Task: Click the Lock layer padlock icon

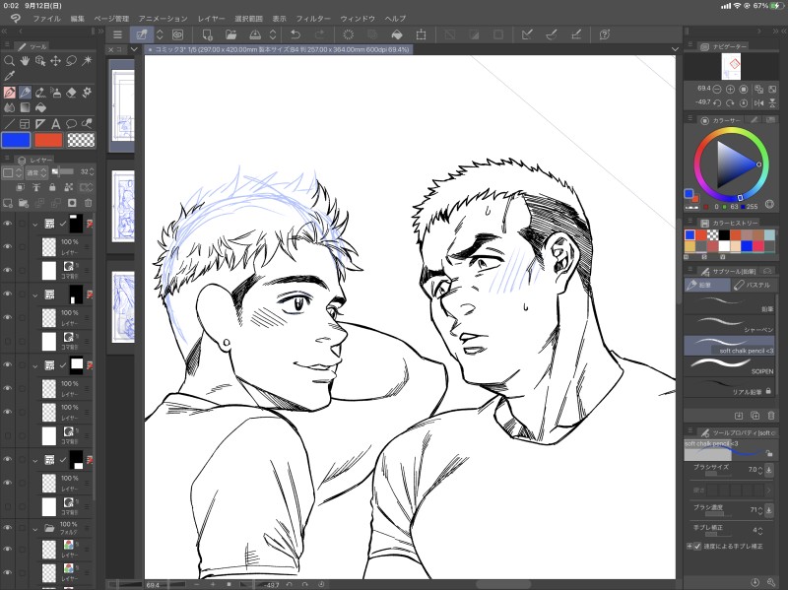Action: [x=52, y=187]
